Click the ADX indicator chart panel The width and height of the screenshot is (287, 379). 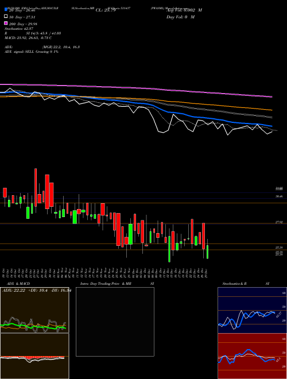(x=34, y=310)
